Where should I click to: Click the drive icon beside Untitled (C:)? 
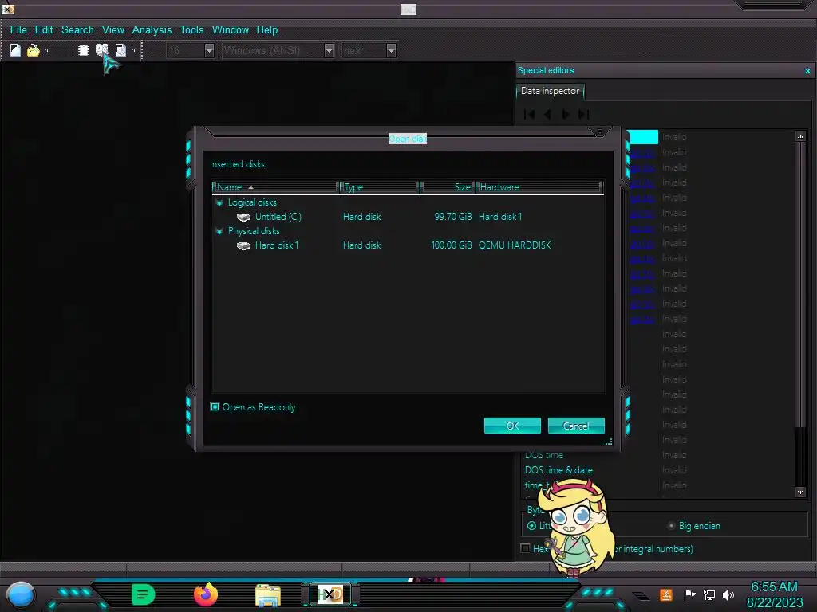(x=243, y=217)
